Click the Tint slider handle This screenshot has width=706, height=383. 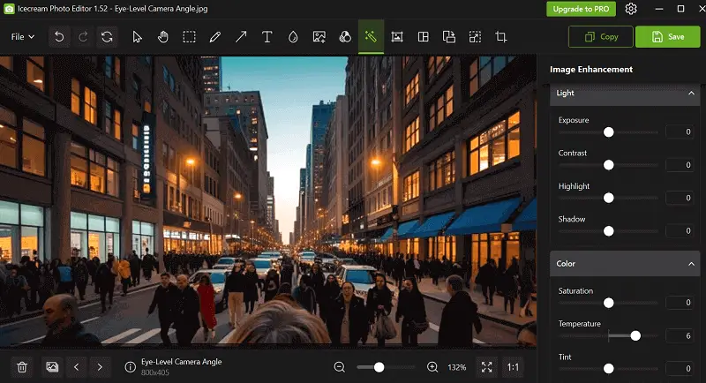(608, 369)
